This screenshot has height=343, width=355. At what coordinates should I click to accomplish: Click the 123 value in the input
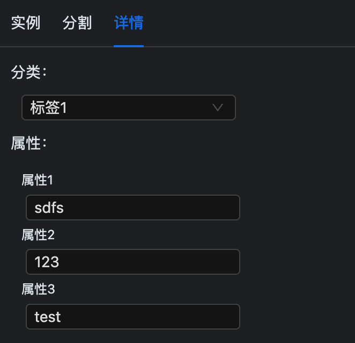[x=47, y=262]
